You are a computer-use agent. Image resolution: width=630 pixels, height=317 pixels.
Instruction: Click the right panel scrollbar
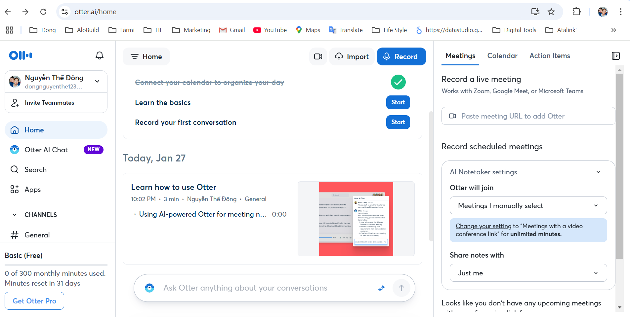tap(619, 166)
